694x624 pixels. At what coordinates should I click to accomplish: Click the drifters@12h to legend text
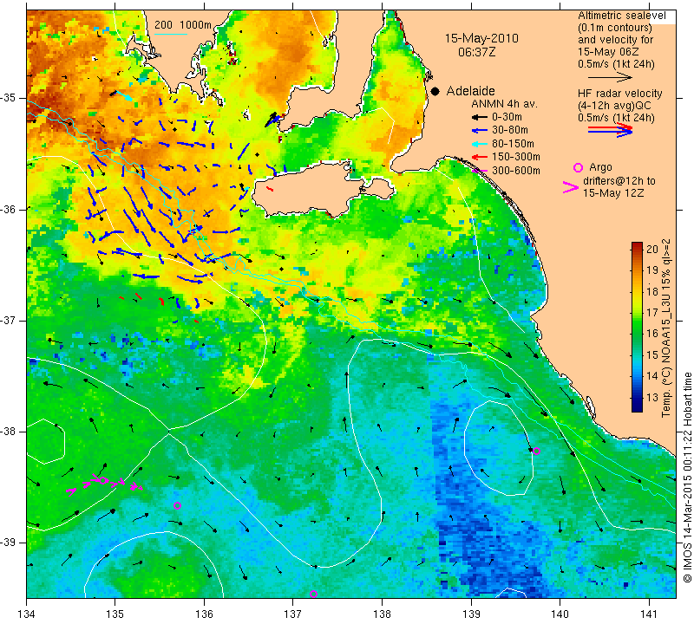pos(619,181)
